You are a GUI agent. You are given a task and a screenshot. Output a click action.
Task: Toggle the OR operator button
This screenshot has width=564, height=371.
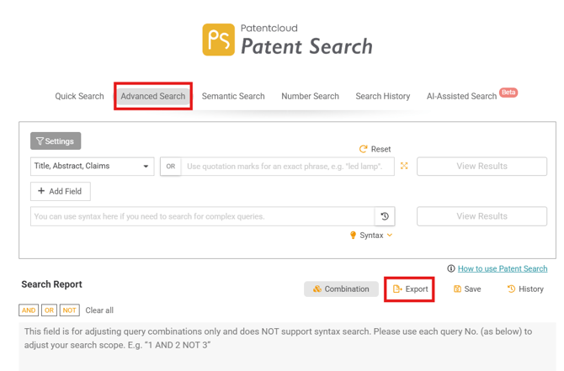[170, 167]
